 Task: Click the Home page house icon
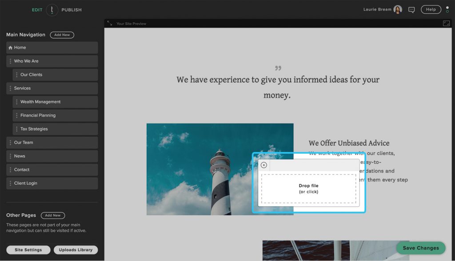(10, 48)
